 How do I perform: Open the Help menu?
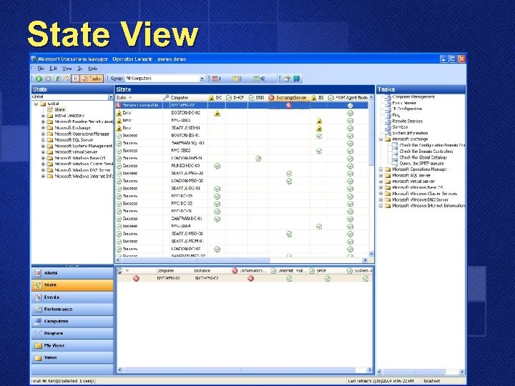pyautogui.click(x=93, y=69)
